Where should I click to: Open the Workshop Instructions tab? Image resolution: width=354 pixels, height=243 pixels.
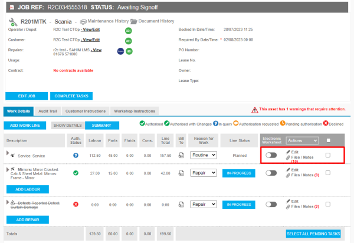[134, 111]
